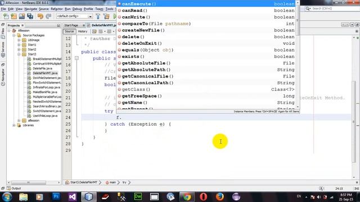The image size is (360, 202).
Task: Click the completion popup scrollbar
Action: (298, 20)
